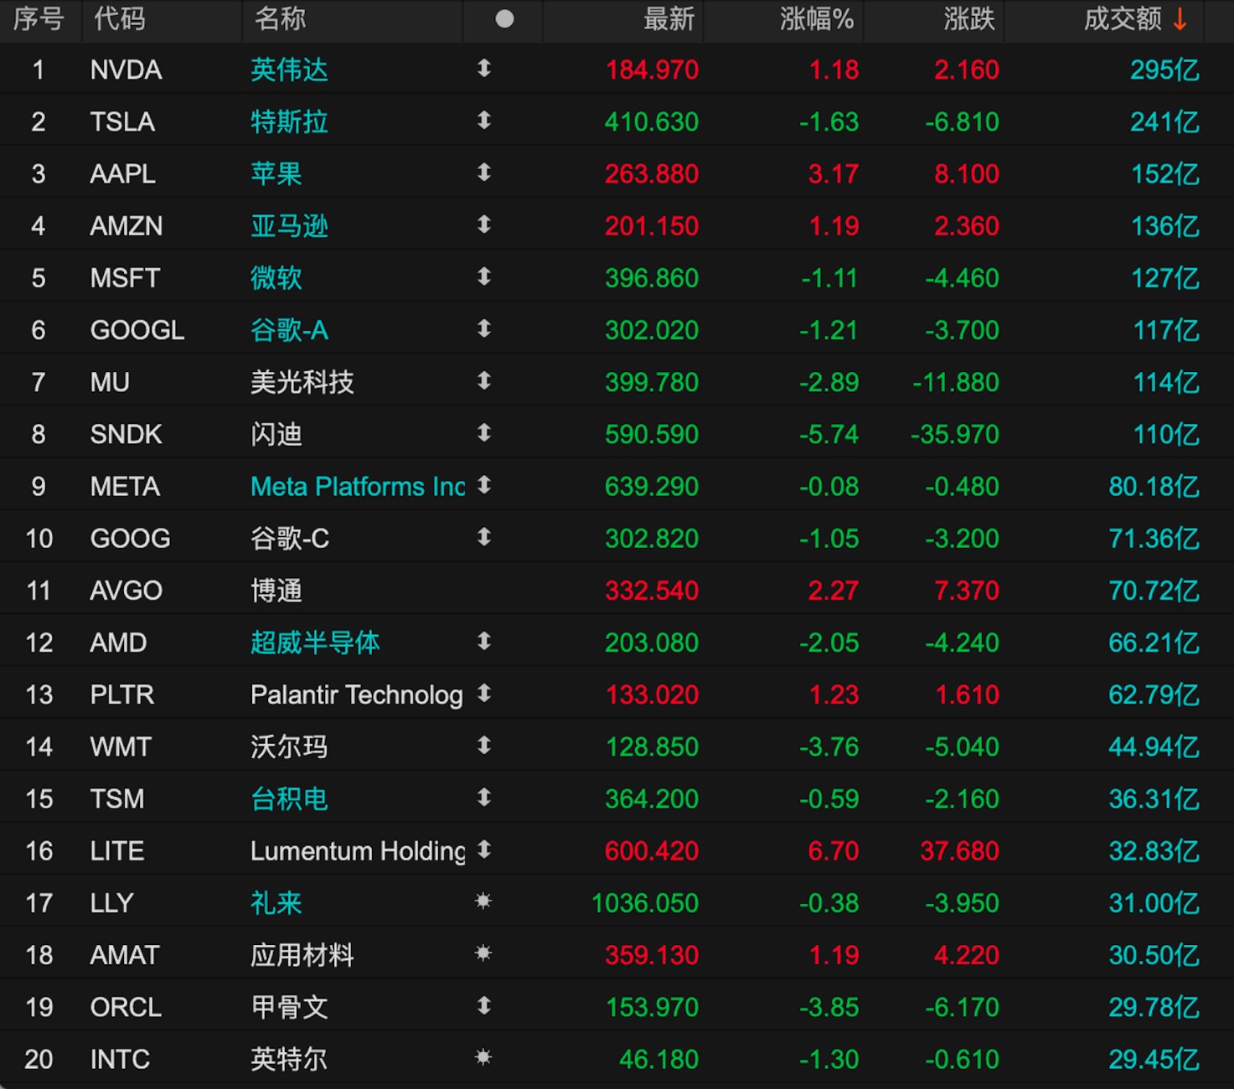This screenshot has height=1089, width=1234.
Task: Open the 英伟达 stock name link
Action: point(290,70)
